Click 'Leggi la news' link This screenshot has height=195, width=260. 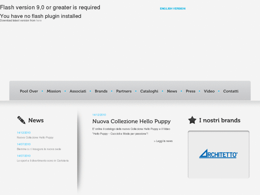click(163, 141)
